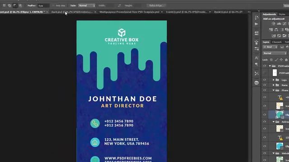Lock all layer attributes with the padlock
This screenshot has height=162, width=289.
coord(286,60)
